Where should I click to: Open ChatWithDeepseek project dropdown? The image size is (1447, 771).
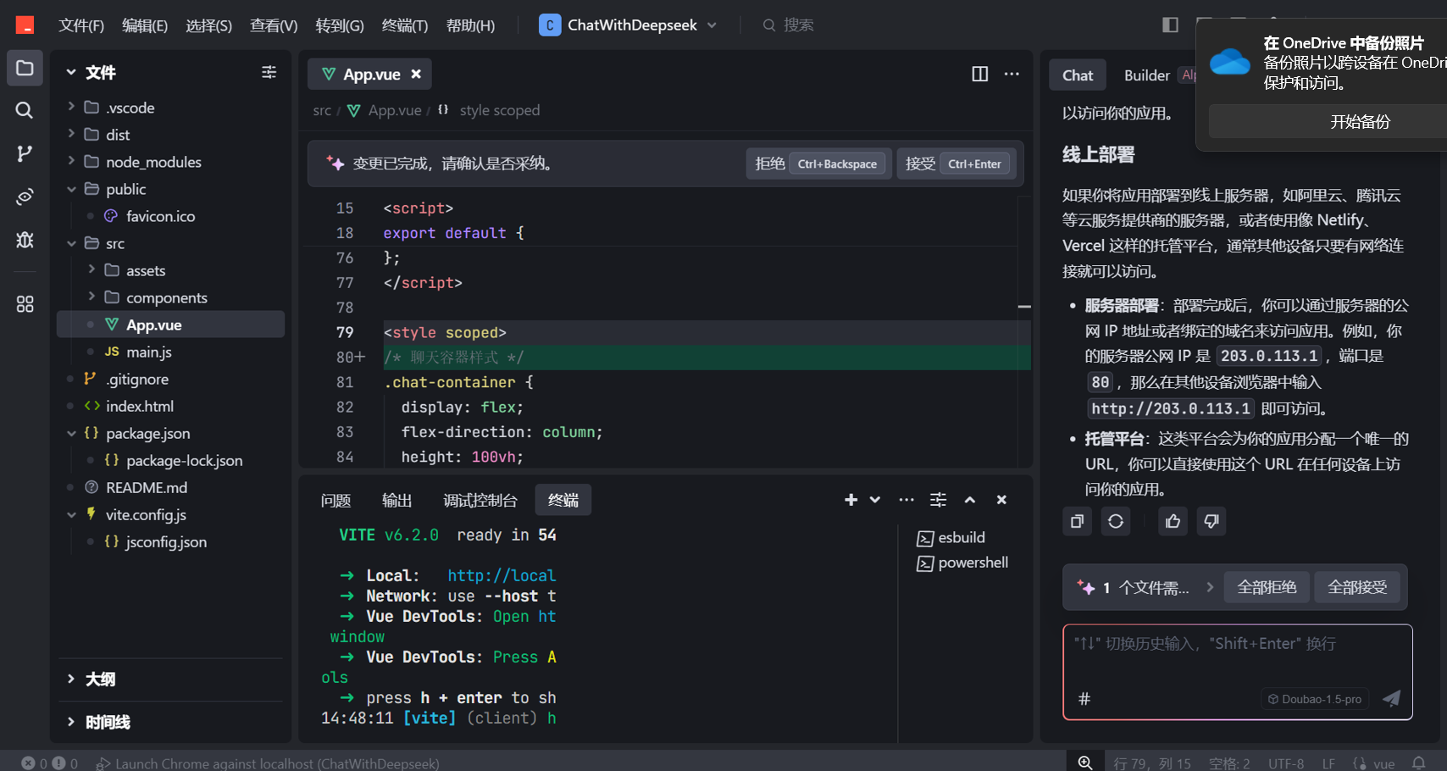coord(629,25)
